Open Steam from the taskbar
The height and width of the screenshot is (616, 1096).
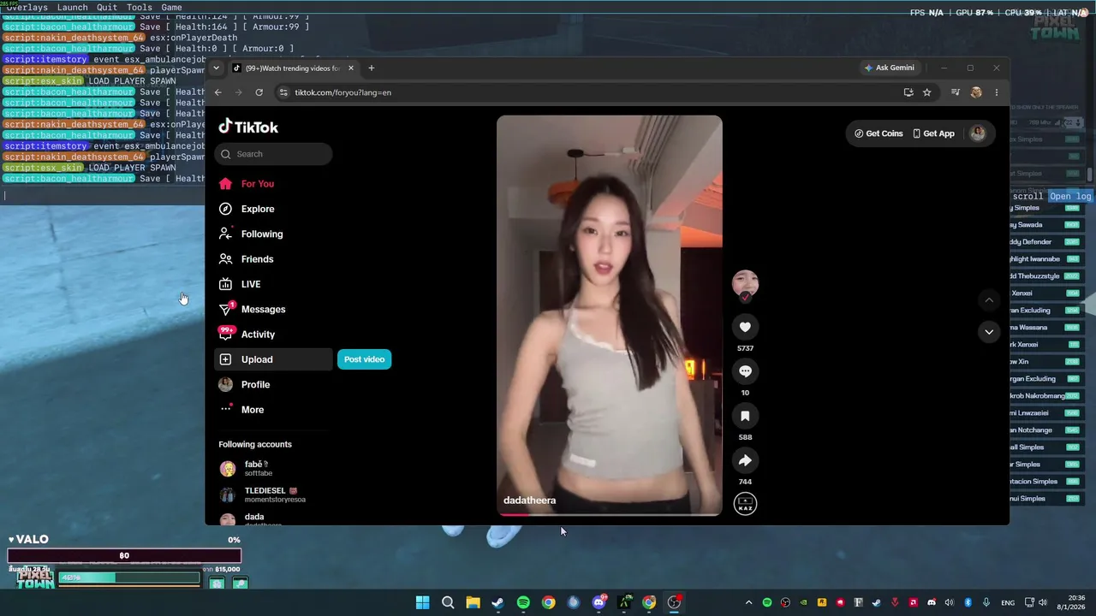pos(497,602)
